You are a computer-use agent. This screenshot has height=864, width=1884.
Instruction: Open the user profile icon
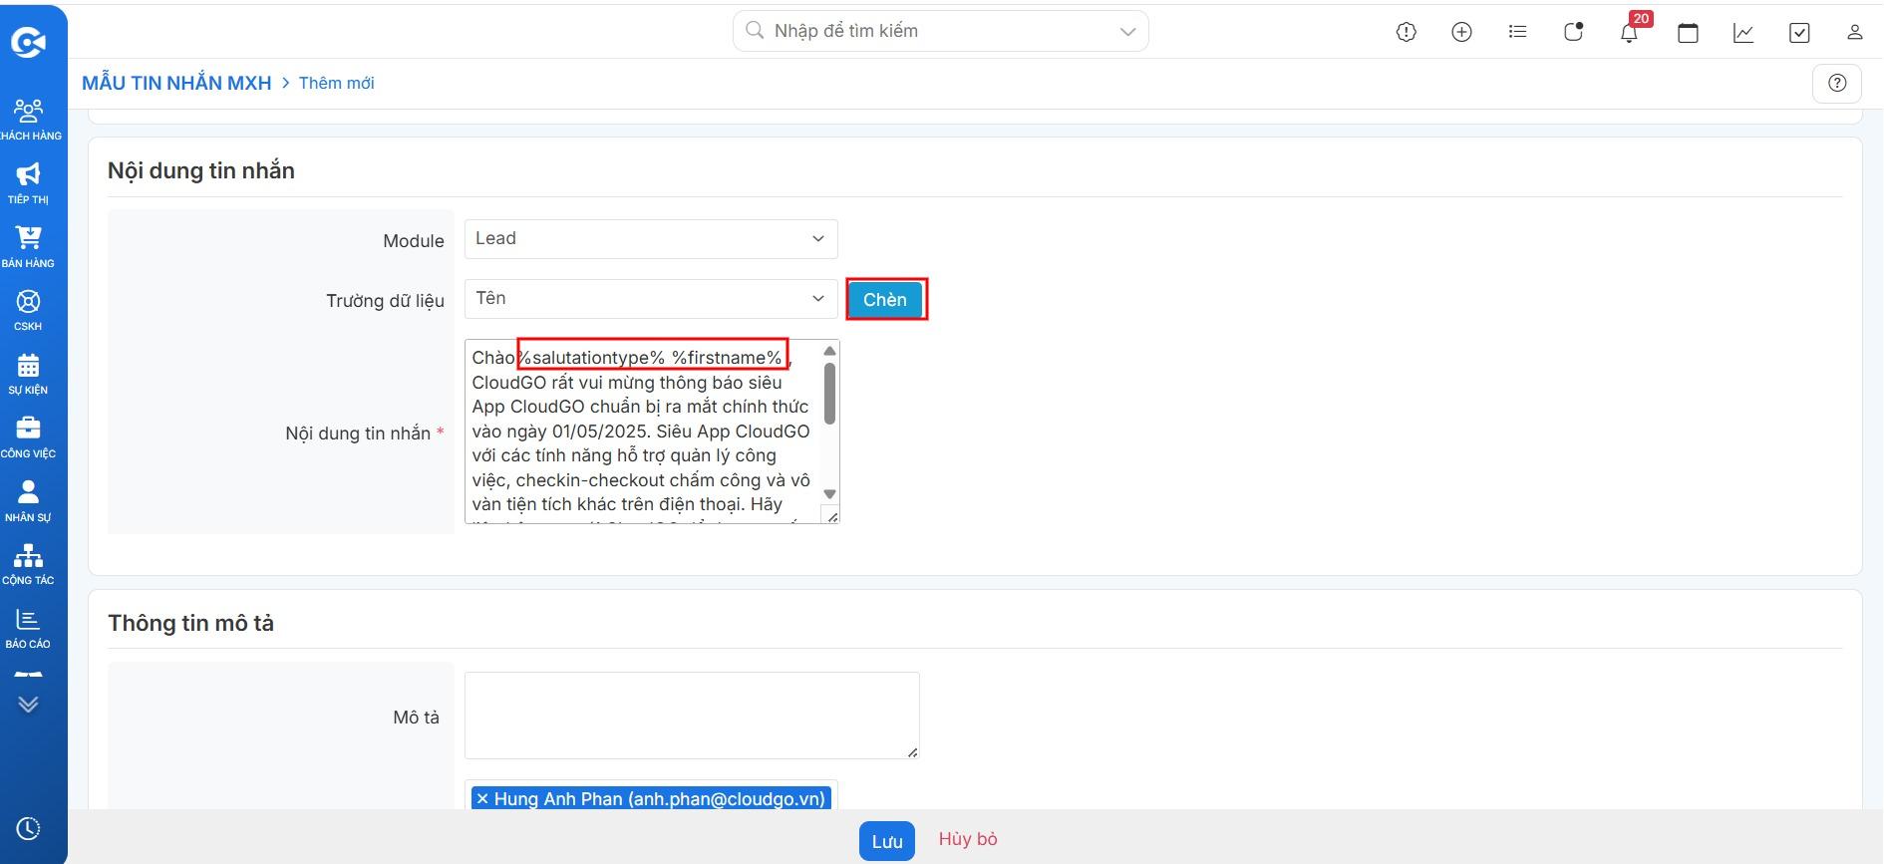tap(1854, 32)
